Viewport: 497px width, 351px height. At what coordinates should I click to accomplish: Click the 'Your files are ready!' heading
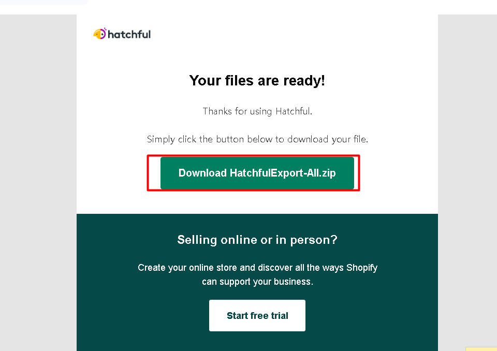tap(257, 81)
